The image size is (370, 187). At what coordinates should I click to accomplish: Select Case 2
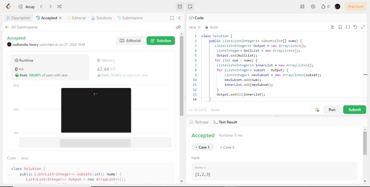point(227,147)
